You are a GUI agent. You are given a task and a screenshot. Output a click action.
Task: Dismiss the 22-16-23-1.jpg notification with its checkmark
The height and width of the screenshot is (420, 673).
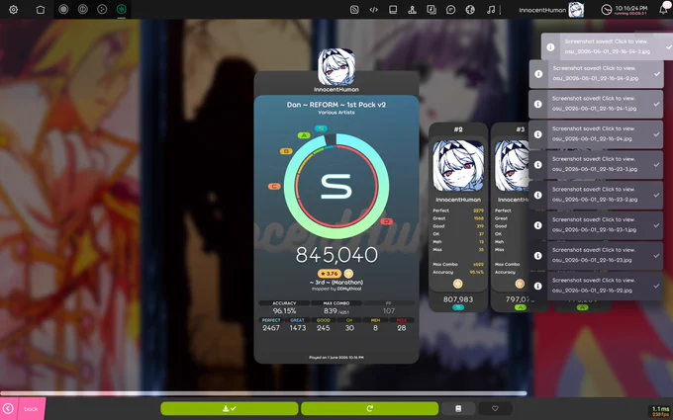point(657,225)
